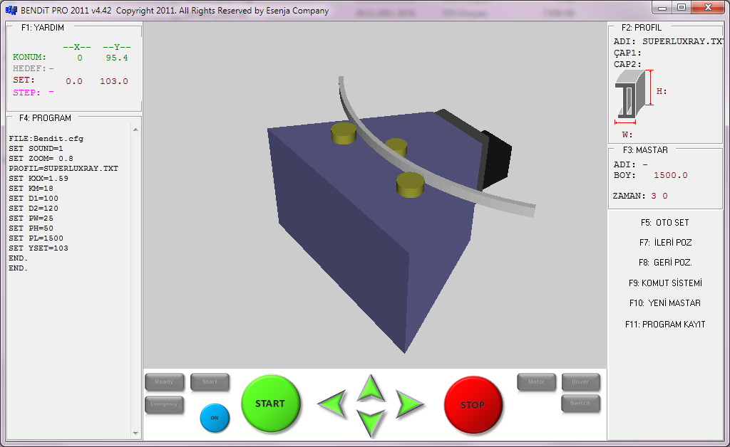Click the up green arrow
Image resolution: width=730 pixels, height=447 pixels.
click(371, 388)
